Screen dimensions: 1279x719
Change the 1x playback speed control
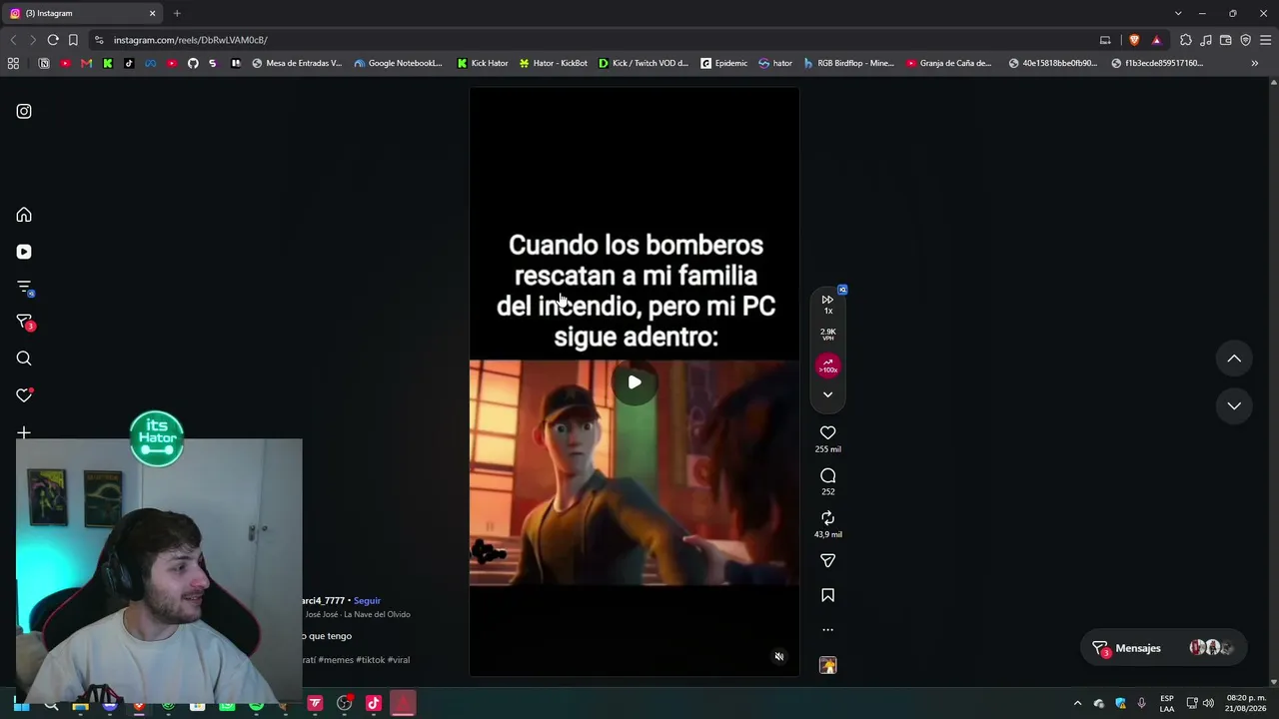[x=827, y=304]
